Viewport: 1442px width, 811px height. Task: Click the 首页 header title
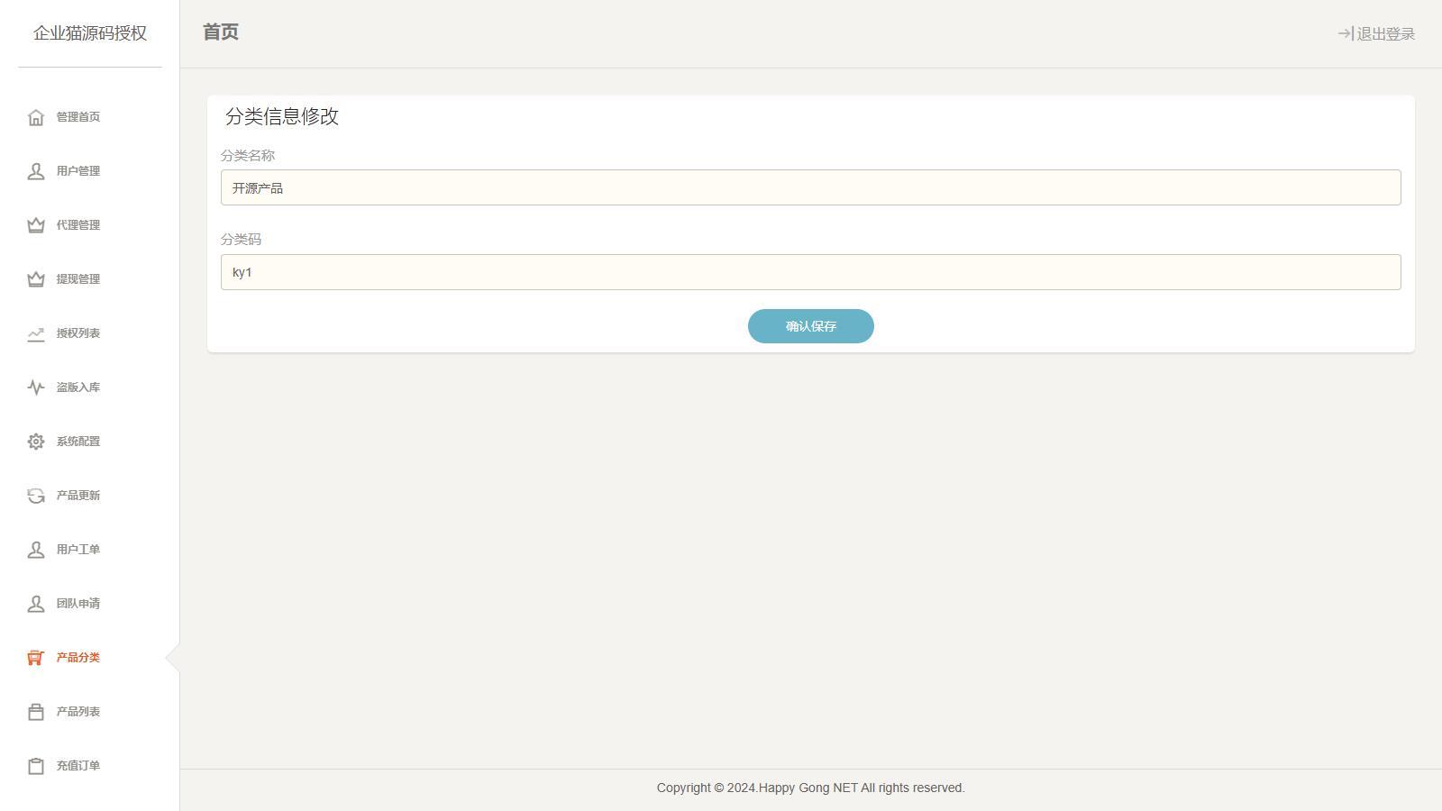(x=221, y=32)
